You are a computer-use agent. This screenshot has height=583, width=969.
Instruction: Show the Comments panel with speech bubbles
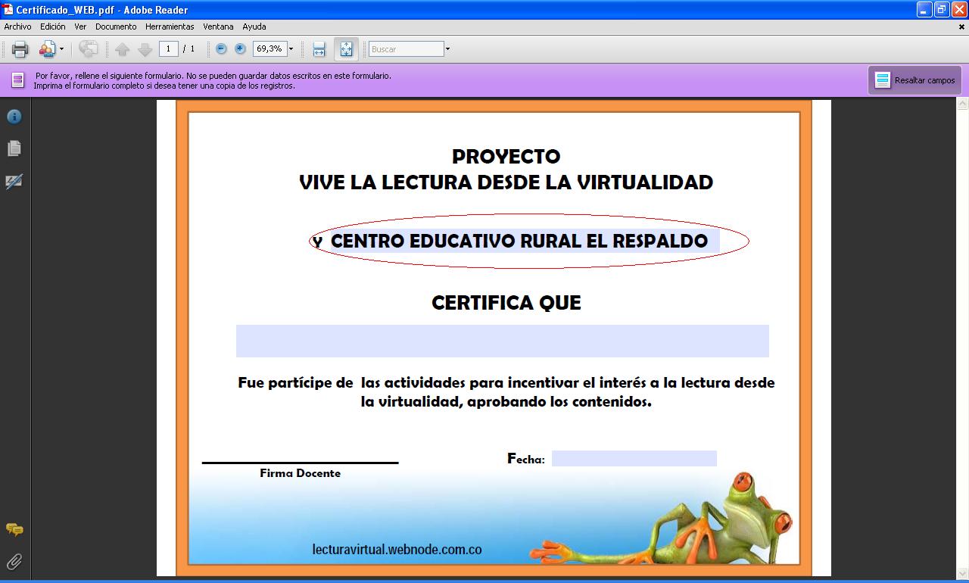click(x=14, y=530)
